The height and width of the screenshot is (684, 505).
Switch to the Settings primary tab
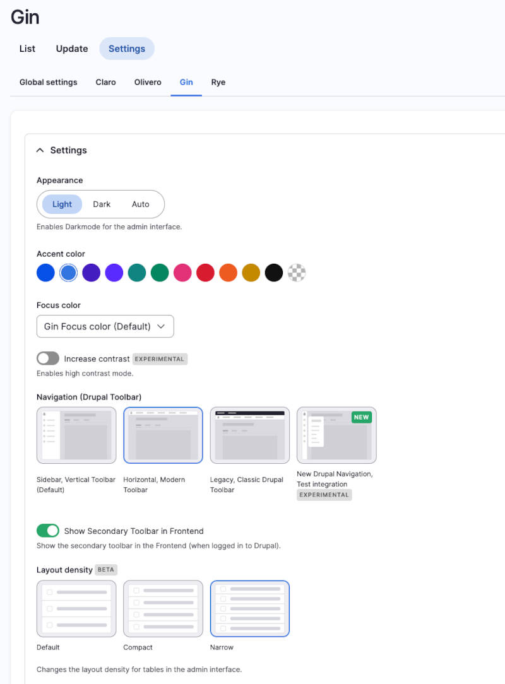[x=127, y=49]
